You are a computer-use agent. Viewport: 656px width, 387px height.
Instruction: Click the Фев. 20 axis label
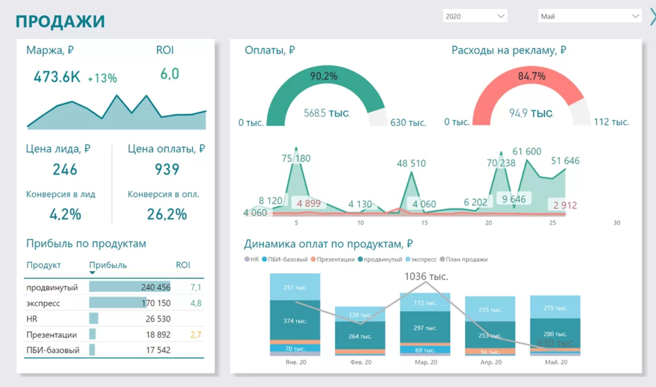coord(361,362)
